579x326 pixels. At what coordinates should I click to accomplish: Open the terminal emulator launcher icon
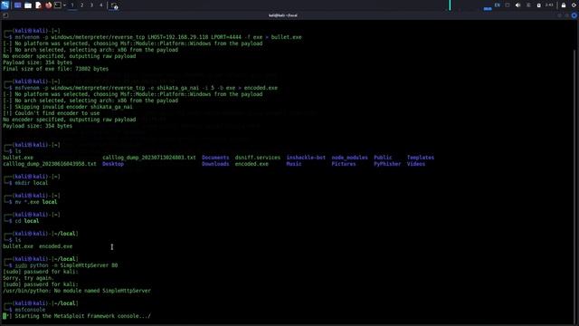tap(58, 5)
